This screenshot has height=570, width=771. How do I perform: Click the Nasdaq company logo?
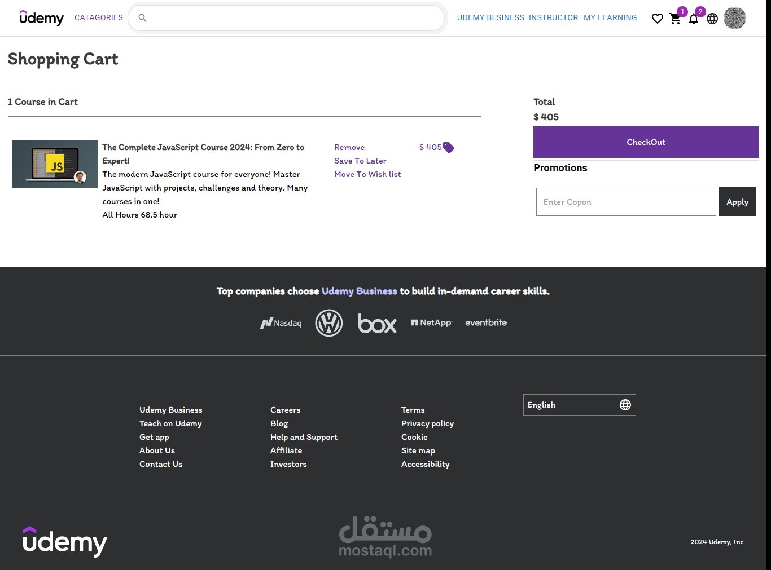click(281, 323)
